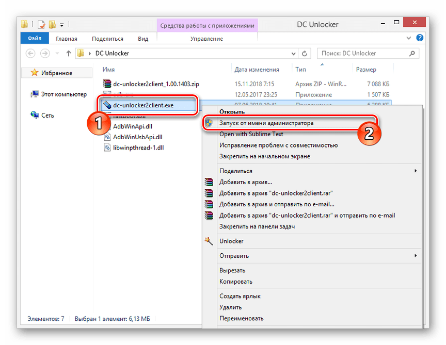Click the Избранное star icon
The width and height of the screenshot is (446, 345).
click(x=35, y=73)
